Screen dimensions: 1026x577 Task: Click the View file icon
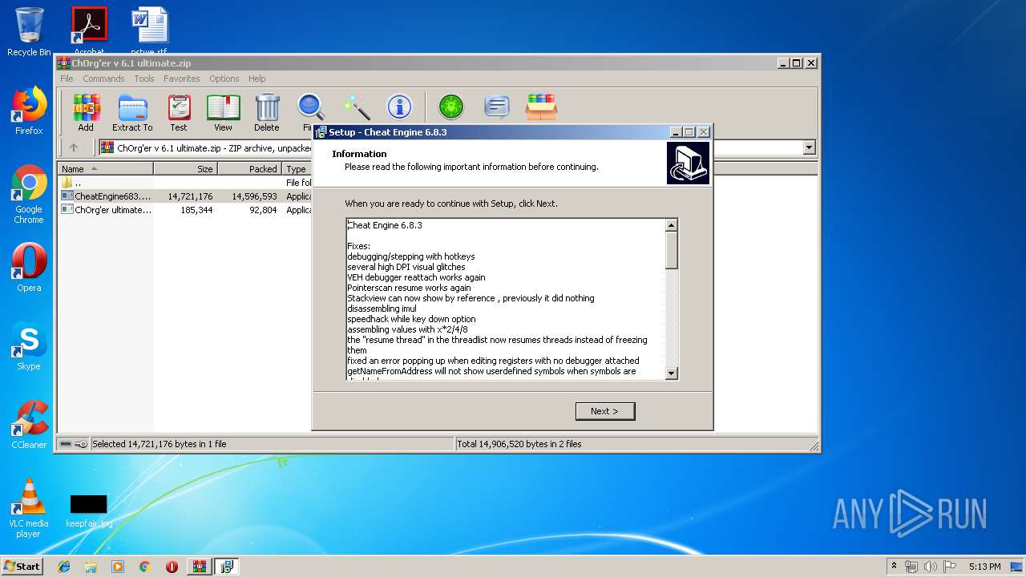(x=223, y=113)
